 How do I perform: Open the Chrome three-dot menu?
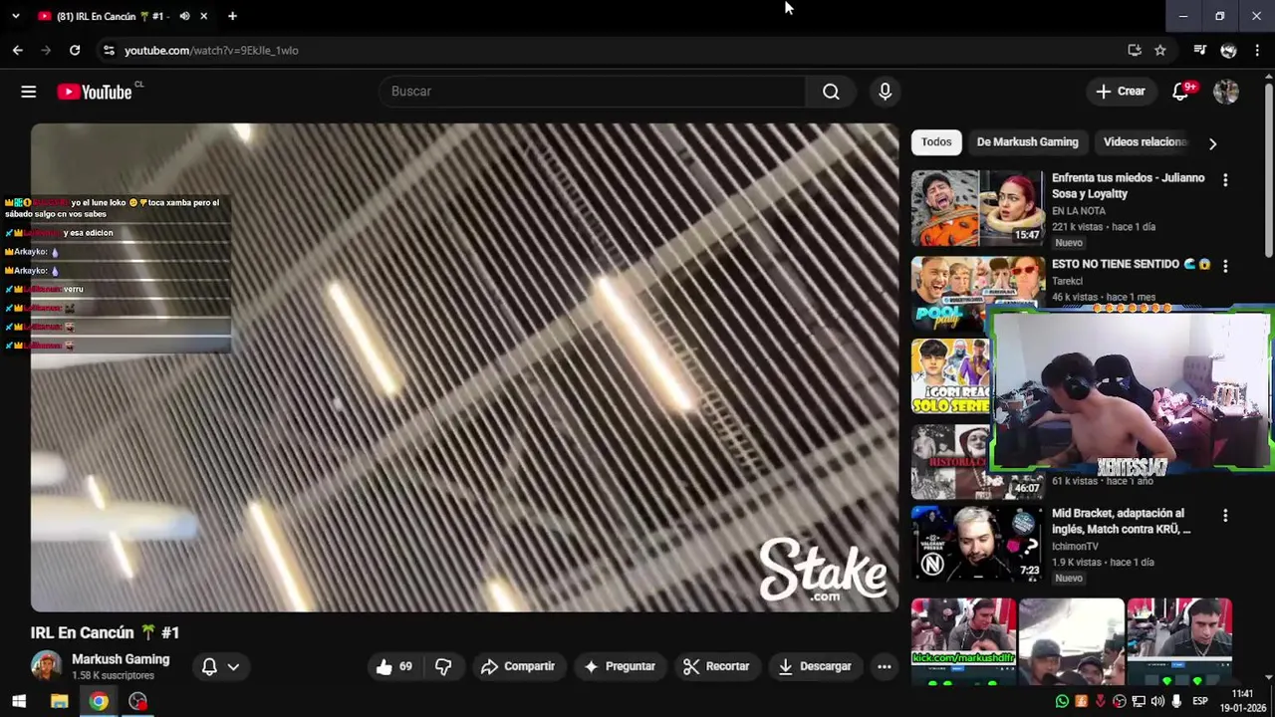[x=1258, y=50]
